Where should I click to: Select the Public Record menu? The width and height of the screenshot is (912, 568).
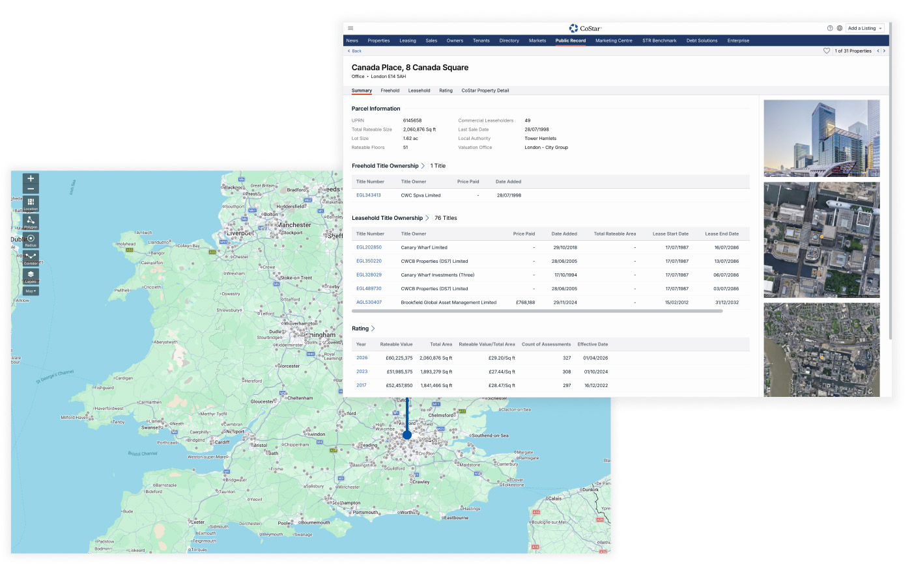(571, 40)
